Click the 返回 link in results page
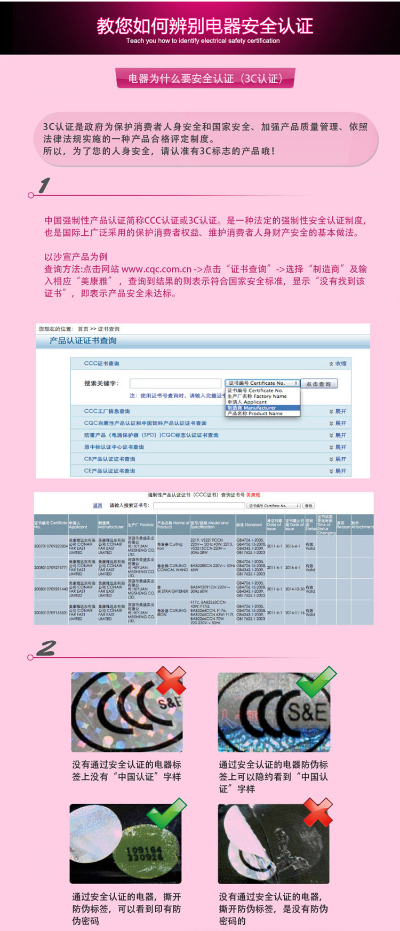Viewport: 400px width, 931px height. (x=97, y=505)
